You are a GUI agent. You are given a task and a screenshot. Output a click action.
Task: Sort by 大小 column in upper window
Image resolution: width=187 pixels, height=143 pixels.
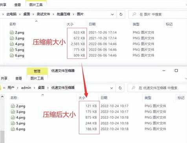70,24
